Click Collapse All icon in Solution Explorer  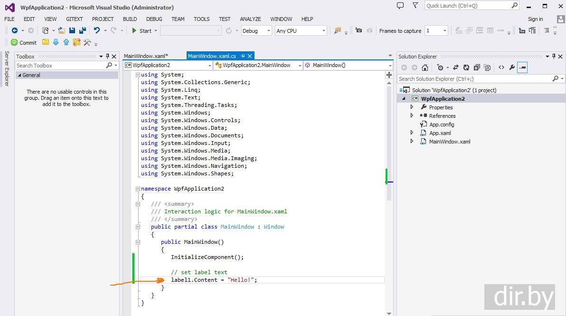[x=476, y=67]
